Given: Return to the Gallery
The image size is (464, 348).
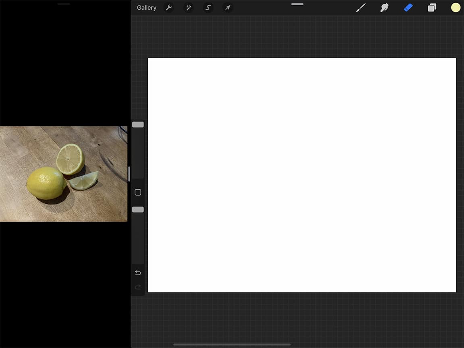Looking at the screenshot, I should pyautogui.click(x=147, y=7).
